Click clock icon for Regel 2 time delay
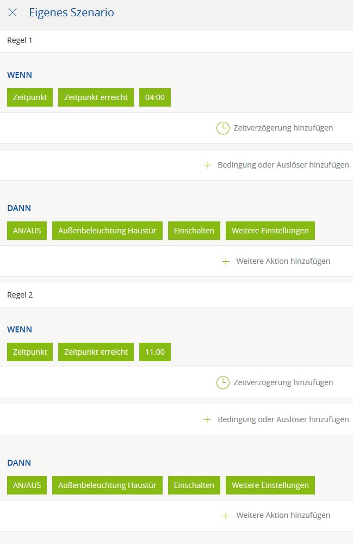Screen dimensions: 353x544 pyautogui.click(x=223, y=382)
